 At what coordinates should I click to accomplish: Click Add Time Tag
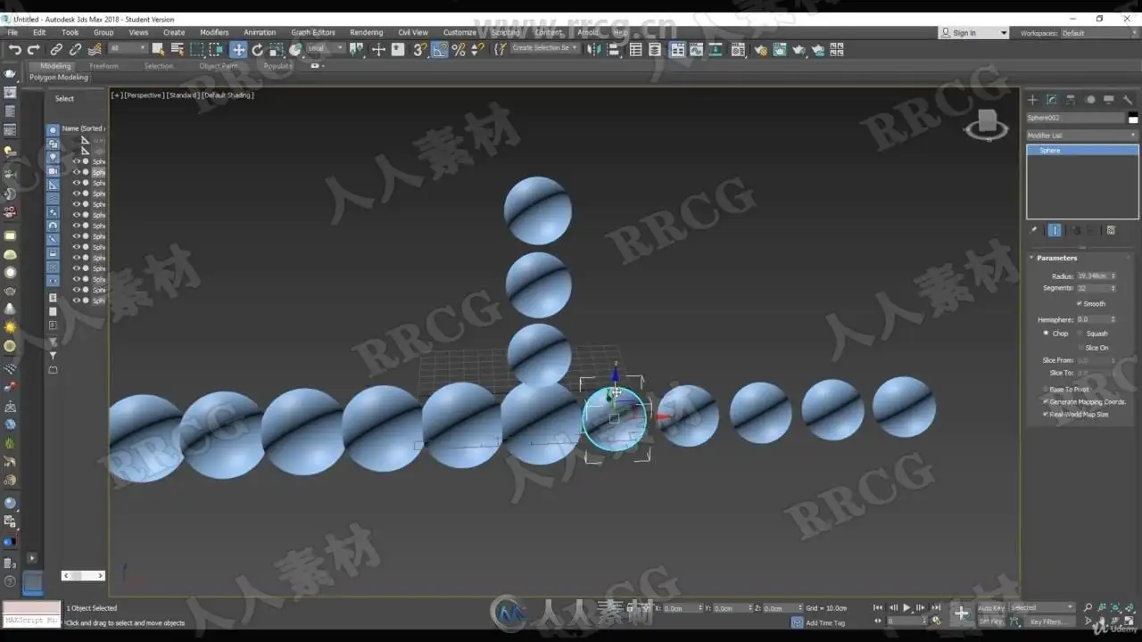[x=824, y=622]
